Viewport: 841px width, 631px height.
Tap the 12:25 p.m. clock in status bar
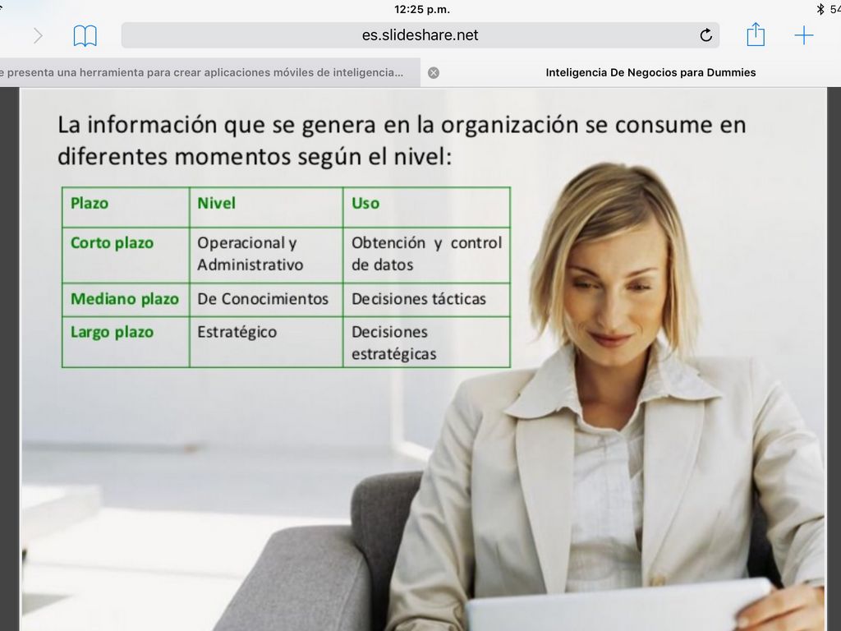pyautogui.click(x=421, y=9)
